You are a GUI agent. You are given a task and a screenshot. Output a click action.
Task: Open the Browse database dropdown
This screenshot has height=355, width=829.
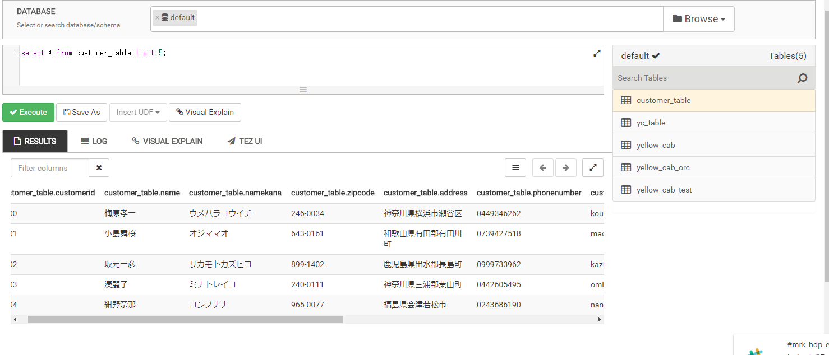click(x=698, y=19)
